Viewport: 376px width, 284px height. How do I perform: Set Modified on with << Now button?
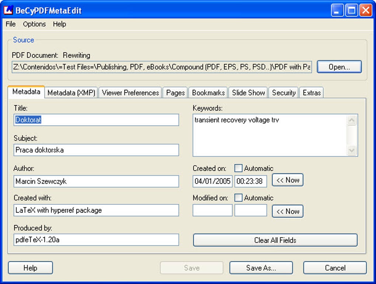coord(288,211)
